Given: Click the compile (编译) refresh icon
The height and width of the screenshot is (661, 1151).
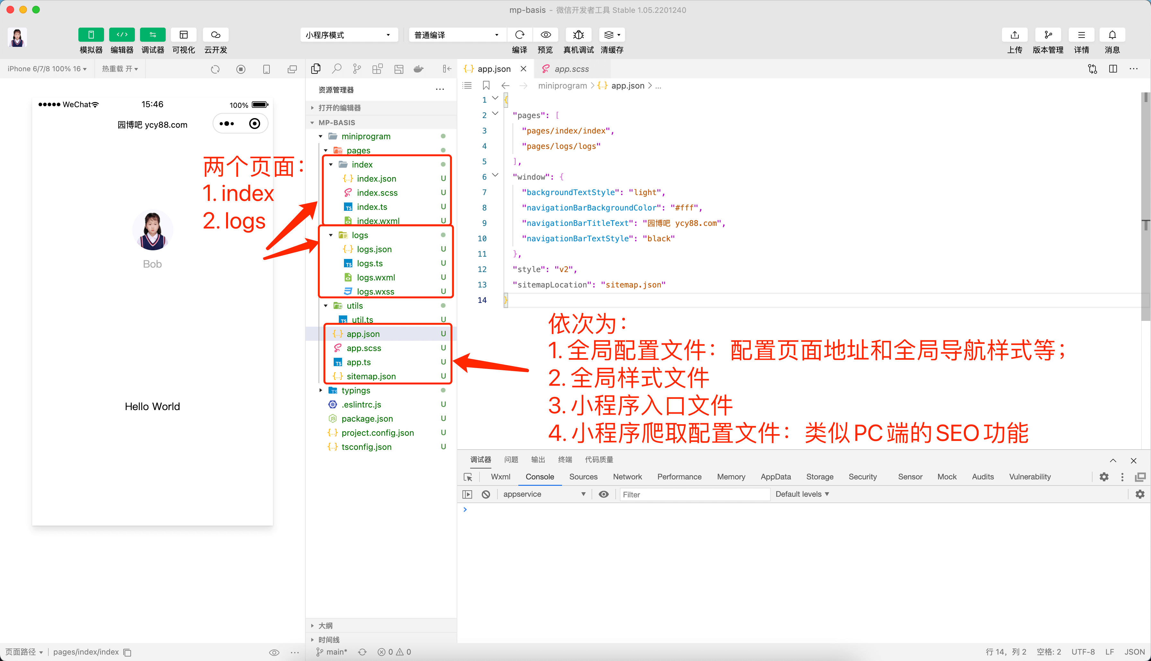Looking at the screenshot, I should point(520,35).
